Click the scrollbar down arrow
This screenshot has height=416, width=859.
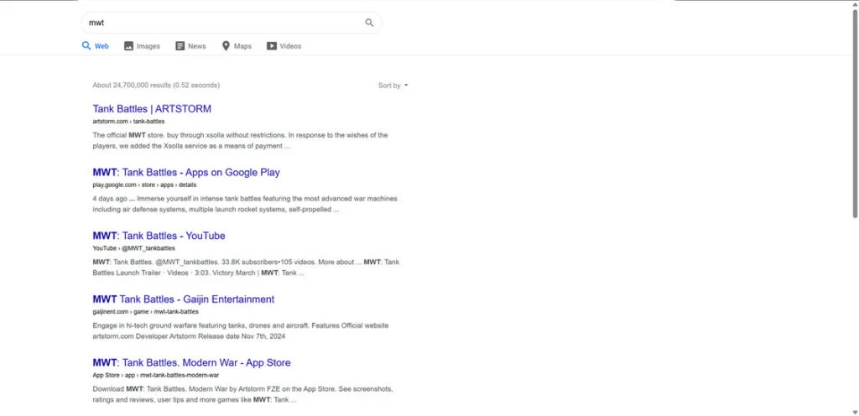[x=855, y=412]
